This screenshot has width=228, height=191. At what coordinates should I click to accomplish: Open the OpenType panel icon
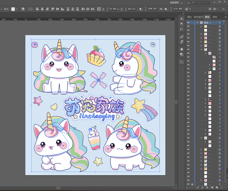click(x=182, y=29)
